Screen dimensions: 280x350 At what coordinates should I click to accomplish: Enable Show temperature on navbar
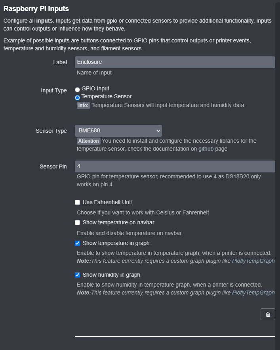(77, 222)
